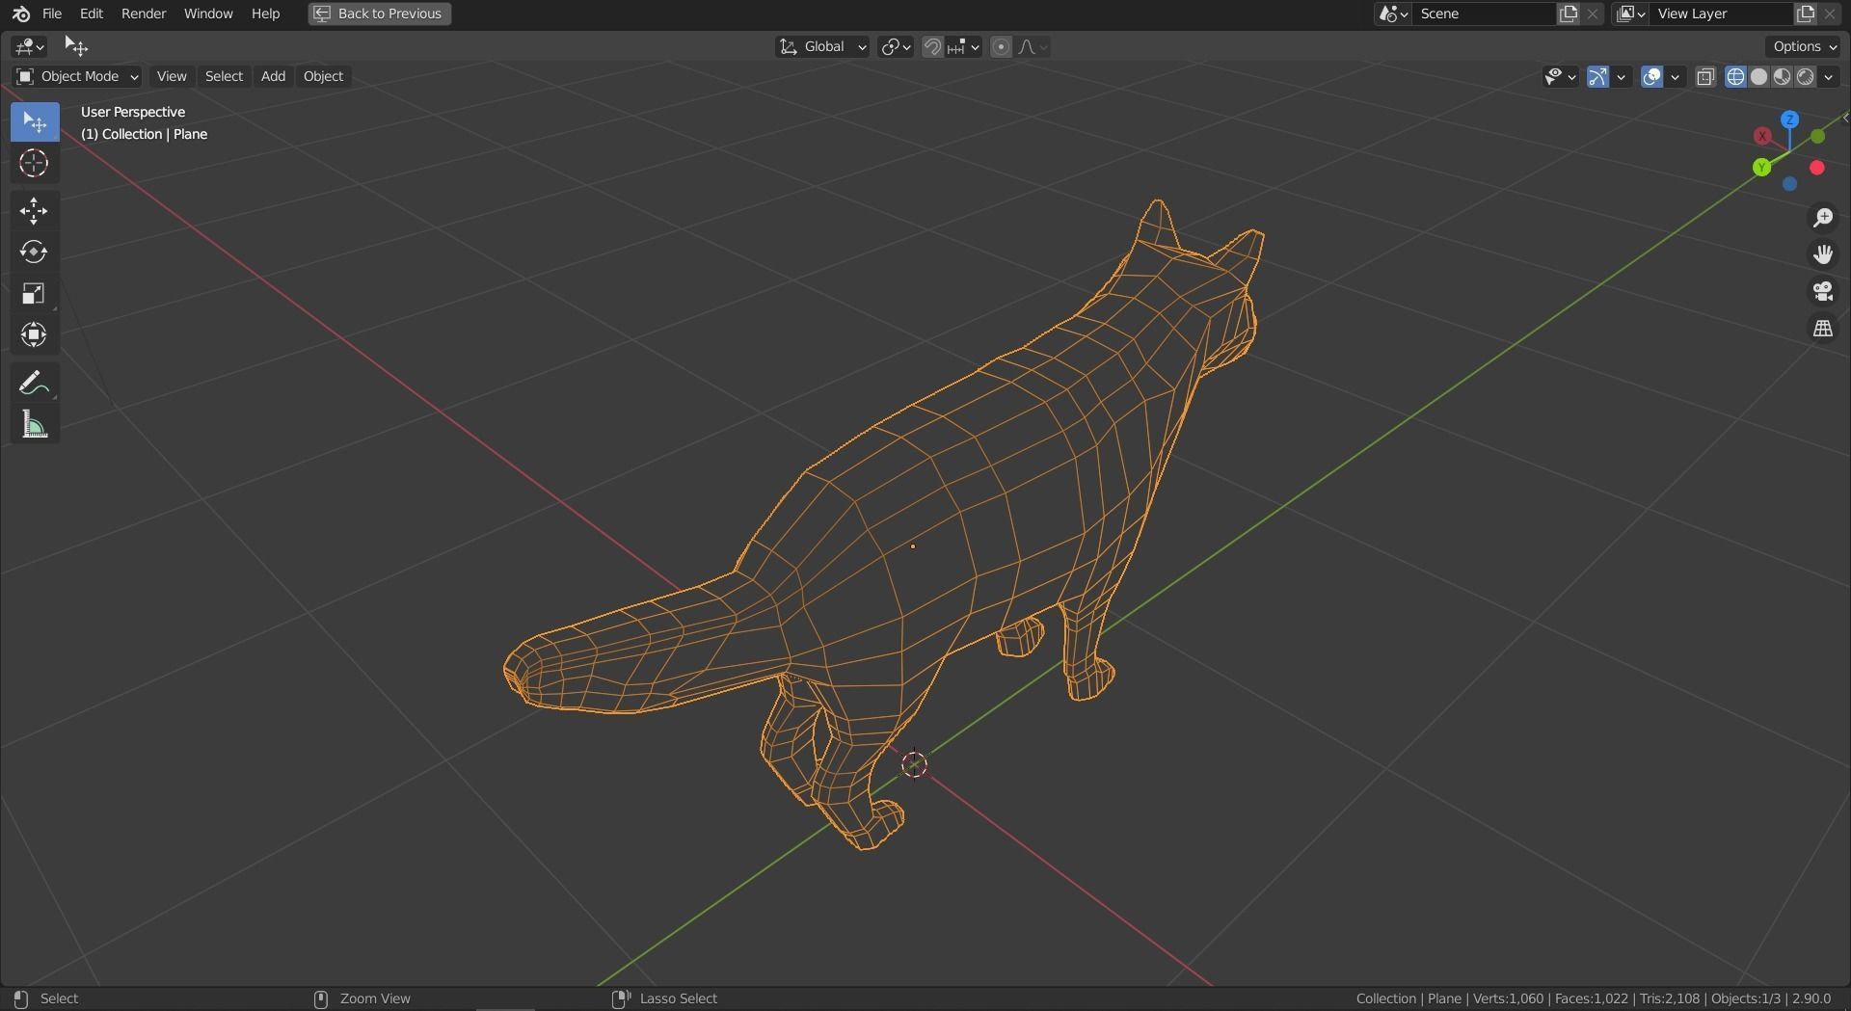Choose the Move tool

coord(35,211)
